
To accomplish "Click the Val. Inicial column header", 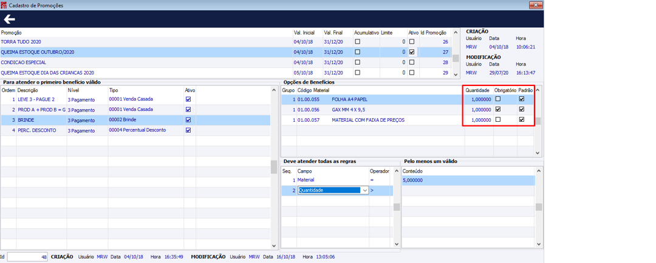I will (304, 33).
